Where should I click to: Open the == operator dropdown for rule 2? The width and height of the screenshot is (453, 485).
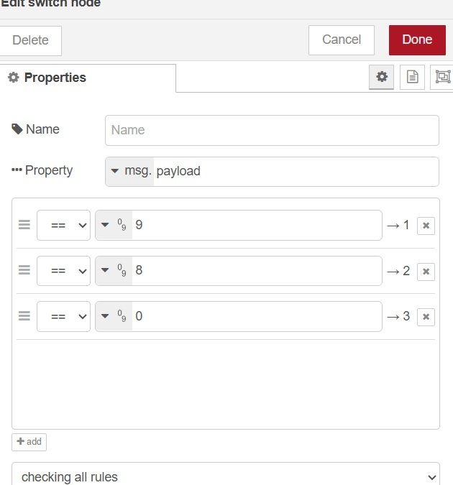(x=63, y=271)
